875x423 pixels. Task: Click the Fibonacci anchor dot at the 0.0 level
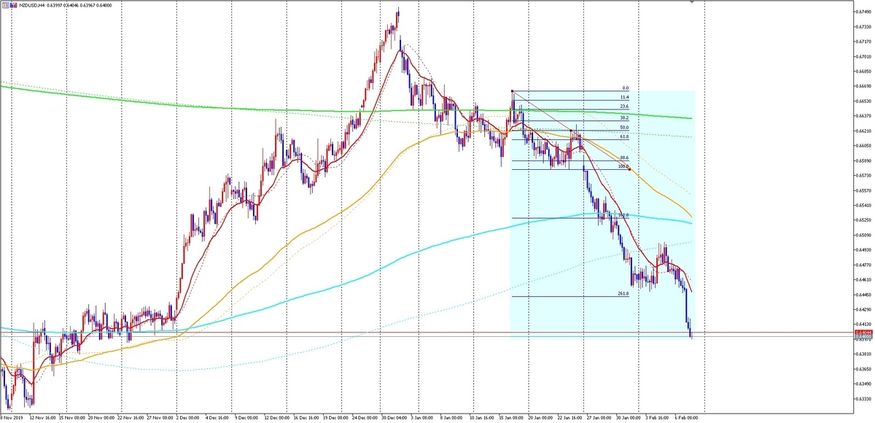pyautogui.click(x=513, y=91)
